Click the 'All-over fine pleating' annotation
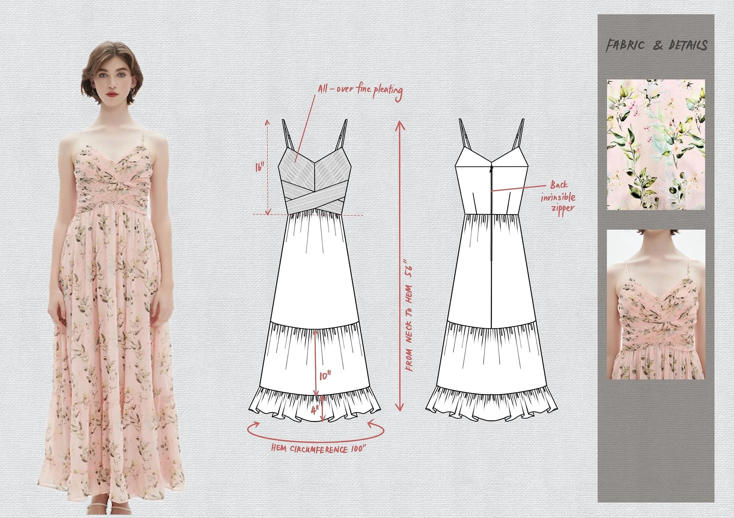This screenshot has width=734, height=518. tap(360, 90)
